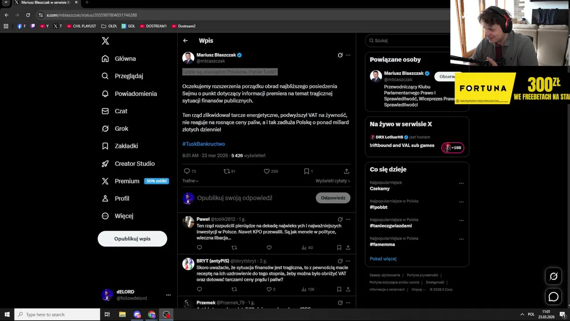Open more options on Błaszczak post
Screen dimensions: 570x321
tap(348, 55)
